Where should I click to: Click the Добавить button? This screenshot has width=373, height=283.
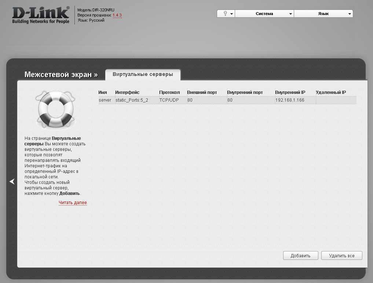(x=300, y=255)
